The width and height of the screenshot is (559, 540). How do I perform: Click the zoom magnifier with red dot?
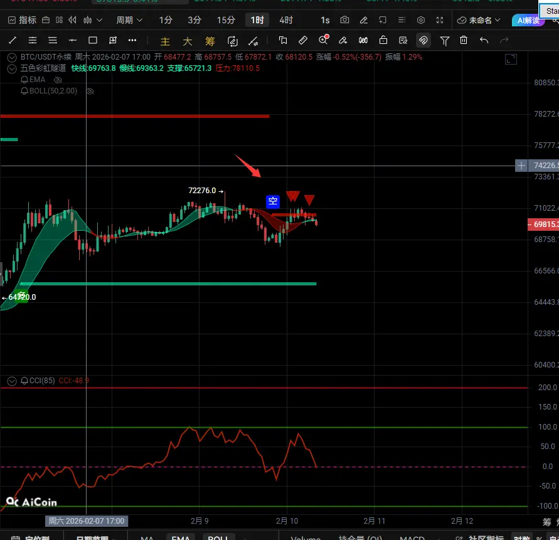point(323,40)
